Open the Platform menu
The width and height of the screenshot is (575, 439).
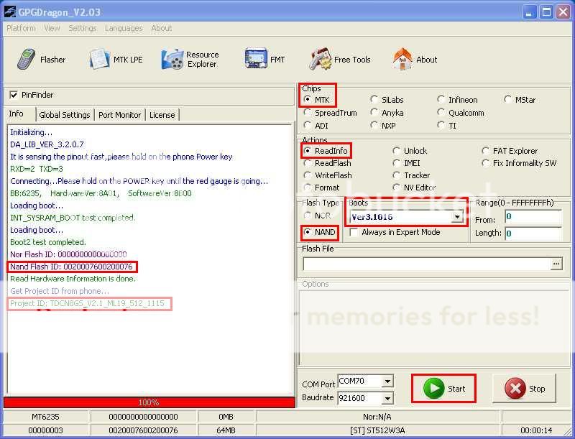(22, 28)
